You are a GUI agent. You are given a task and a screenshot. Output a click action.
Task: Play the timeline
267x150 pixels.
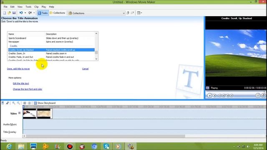29,103
